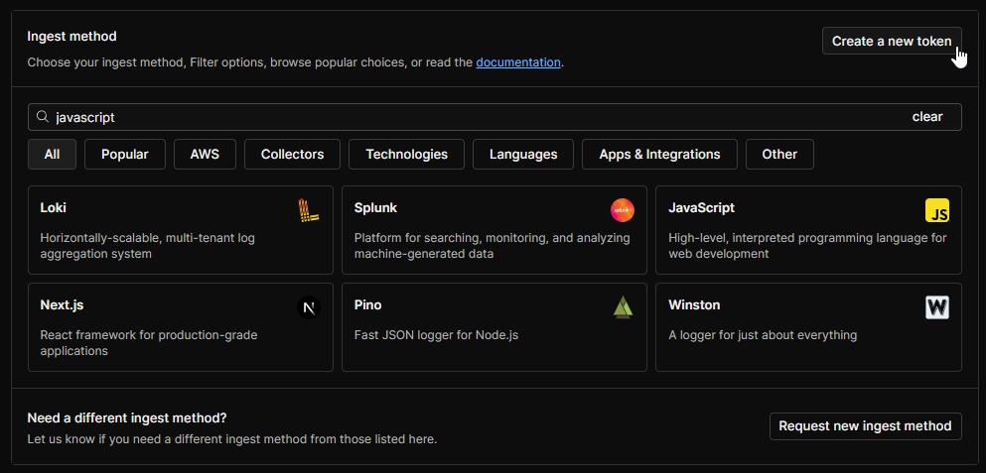Click the Winston W logo icon
This screenshot has height=473, width=986.
tap(936, 307)
